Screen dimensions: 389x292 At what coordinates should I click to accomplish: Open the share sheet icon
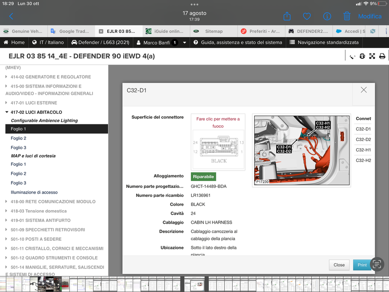(x=287, y=16)
